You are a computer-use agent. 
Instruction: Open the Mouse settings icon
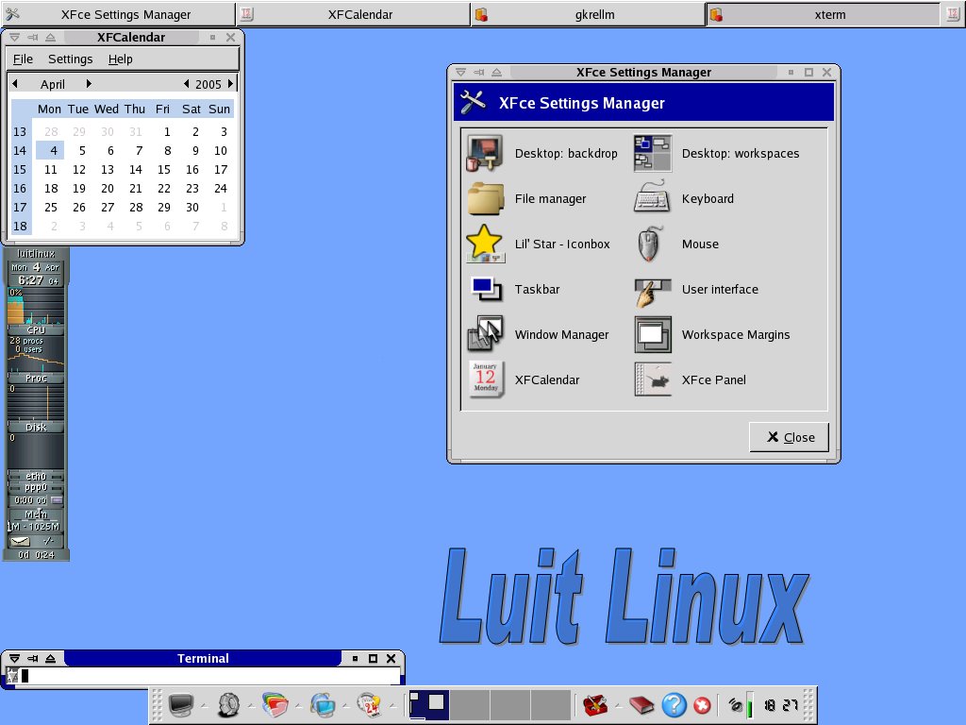pos(650,244)
